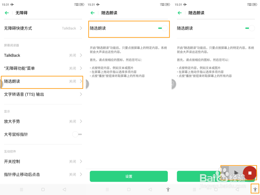
Task: Tap the menu lines icon in the left navigation bar
Action: pyautogui.click(x=22, y=190)
